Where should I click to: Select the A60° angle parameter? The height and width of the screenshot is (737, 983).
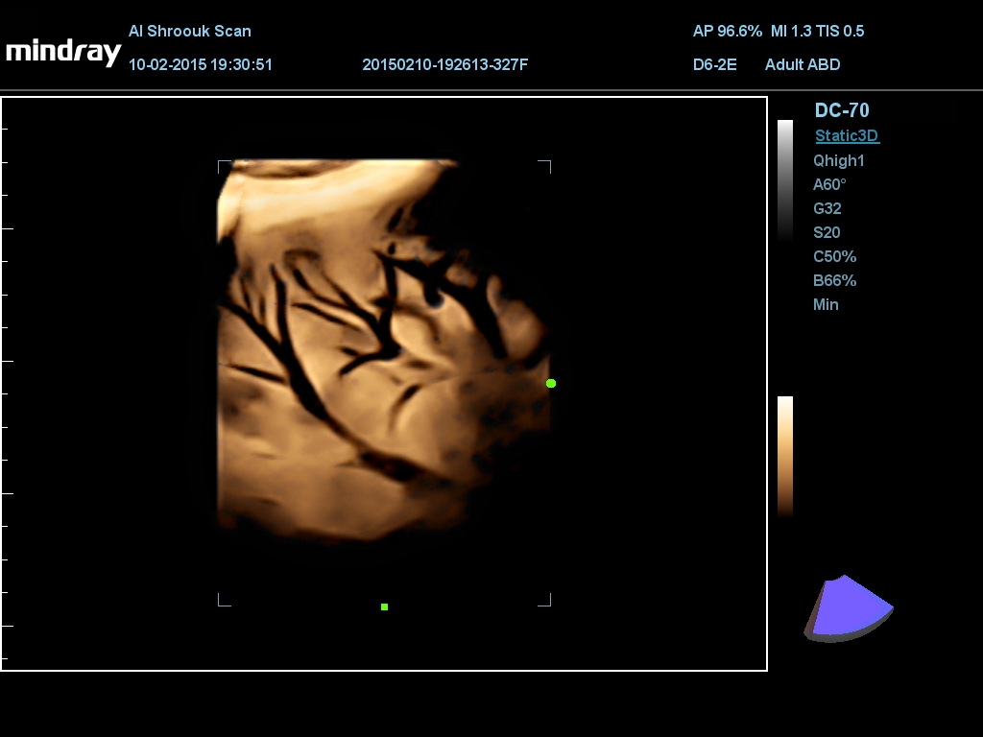pyautogui.click(x=829, y=185)
